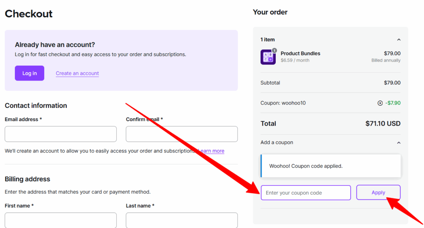424x228 pixels.
Task: Focus the Email address field
Action: [x=60, y=134]
